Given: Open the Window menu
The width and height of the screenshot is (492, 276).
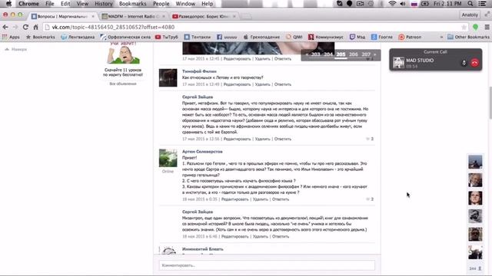Looking at the screenshot, I should (185, 4).
